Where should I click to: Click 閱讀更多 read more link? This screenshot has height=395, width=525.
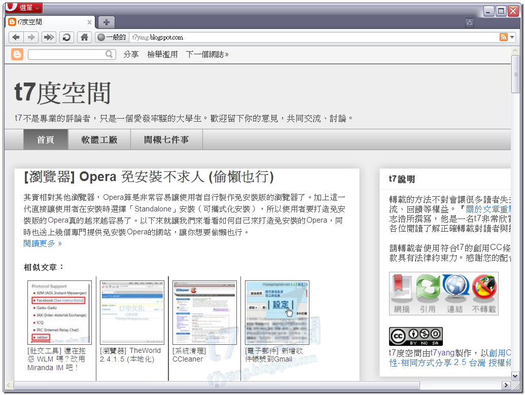(43, 243)
